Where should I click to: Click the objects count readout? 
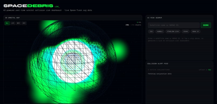[x=133, y=25]
